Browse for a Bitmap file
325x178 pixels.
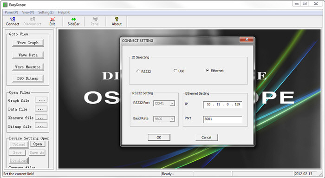[x=41, y=125]
